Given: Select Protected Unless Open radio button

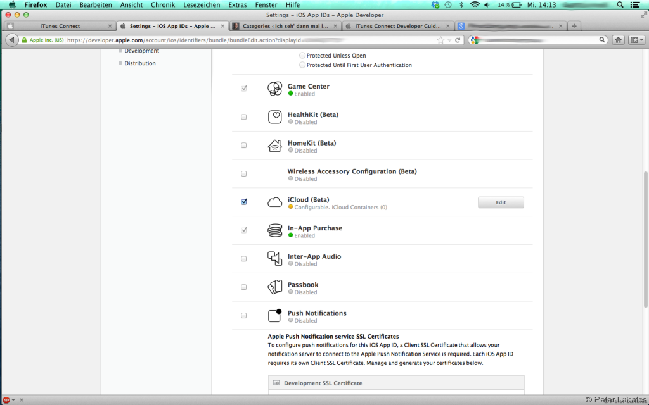Looking at the screenshot, I should (302, 56).
